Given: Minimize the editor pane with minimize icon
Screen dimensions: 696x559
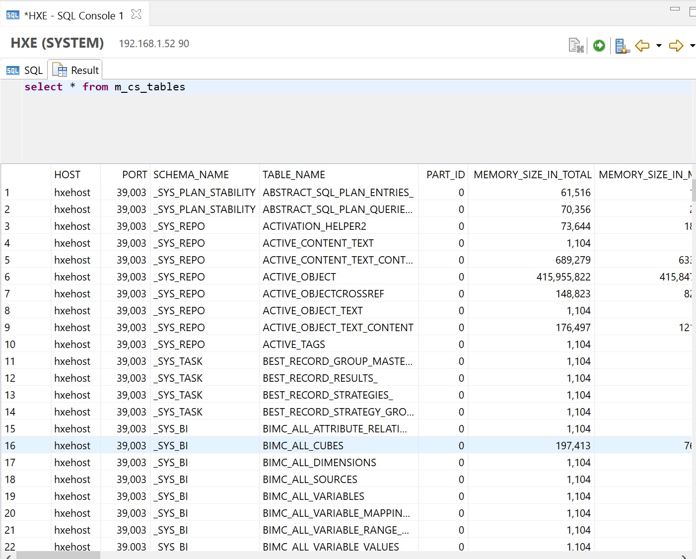Looking at the screenshot, I should pyautogui.click(x=675, y=9).
